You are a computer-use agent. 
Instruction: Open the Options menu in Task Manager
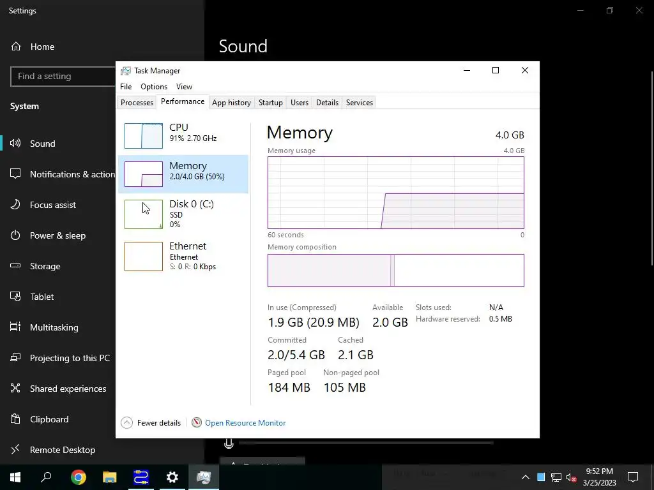point(154,87)
